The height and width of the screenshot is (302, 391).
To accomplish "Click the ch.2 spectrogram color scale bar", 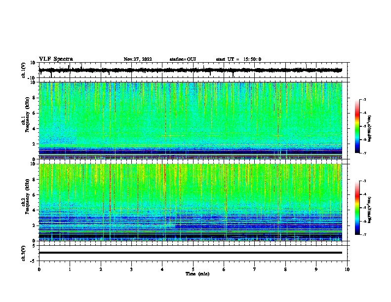I will (357, 208).
